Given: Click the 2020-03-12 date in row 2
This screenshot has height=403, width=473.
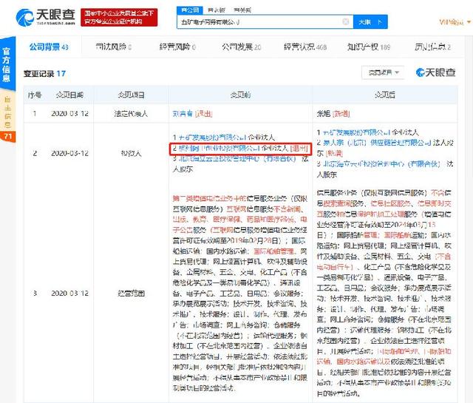Looking at the screenshot, I should 69,153.
